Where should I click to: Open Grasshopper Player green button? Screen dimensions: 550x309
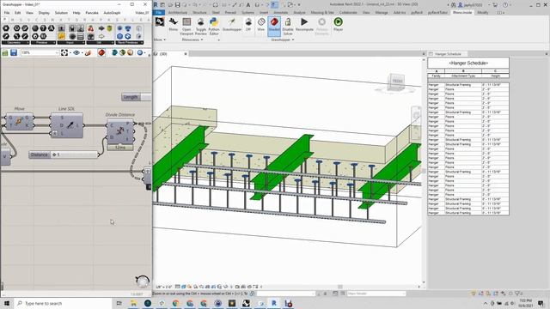coord(338,25)
